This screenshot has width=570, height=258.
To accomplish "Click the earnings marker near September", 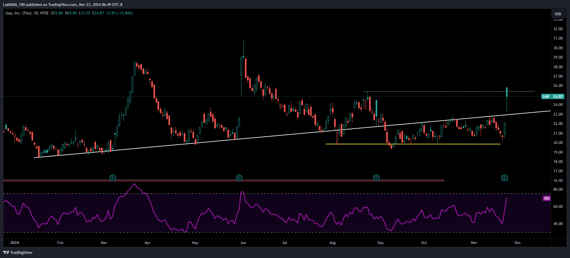I will [376, 178].
